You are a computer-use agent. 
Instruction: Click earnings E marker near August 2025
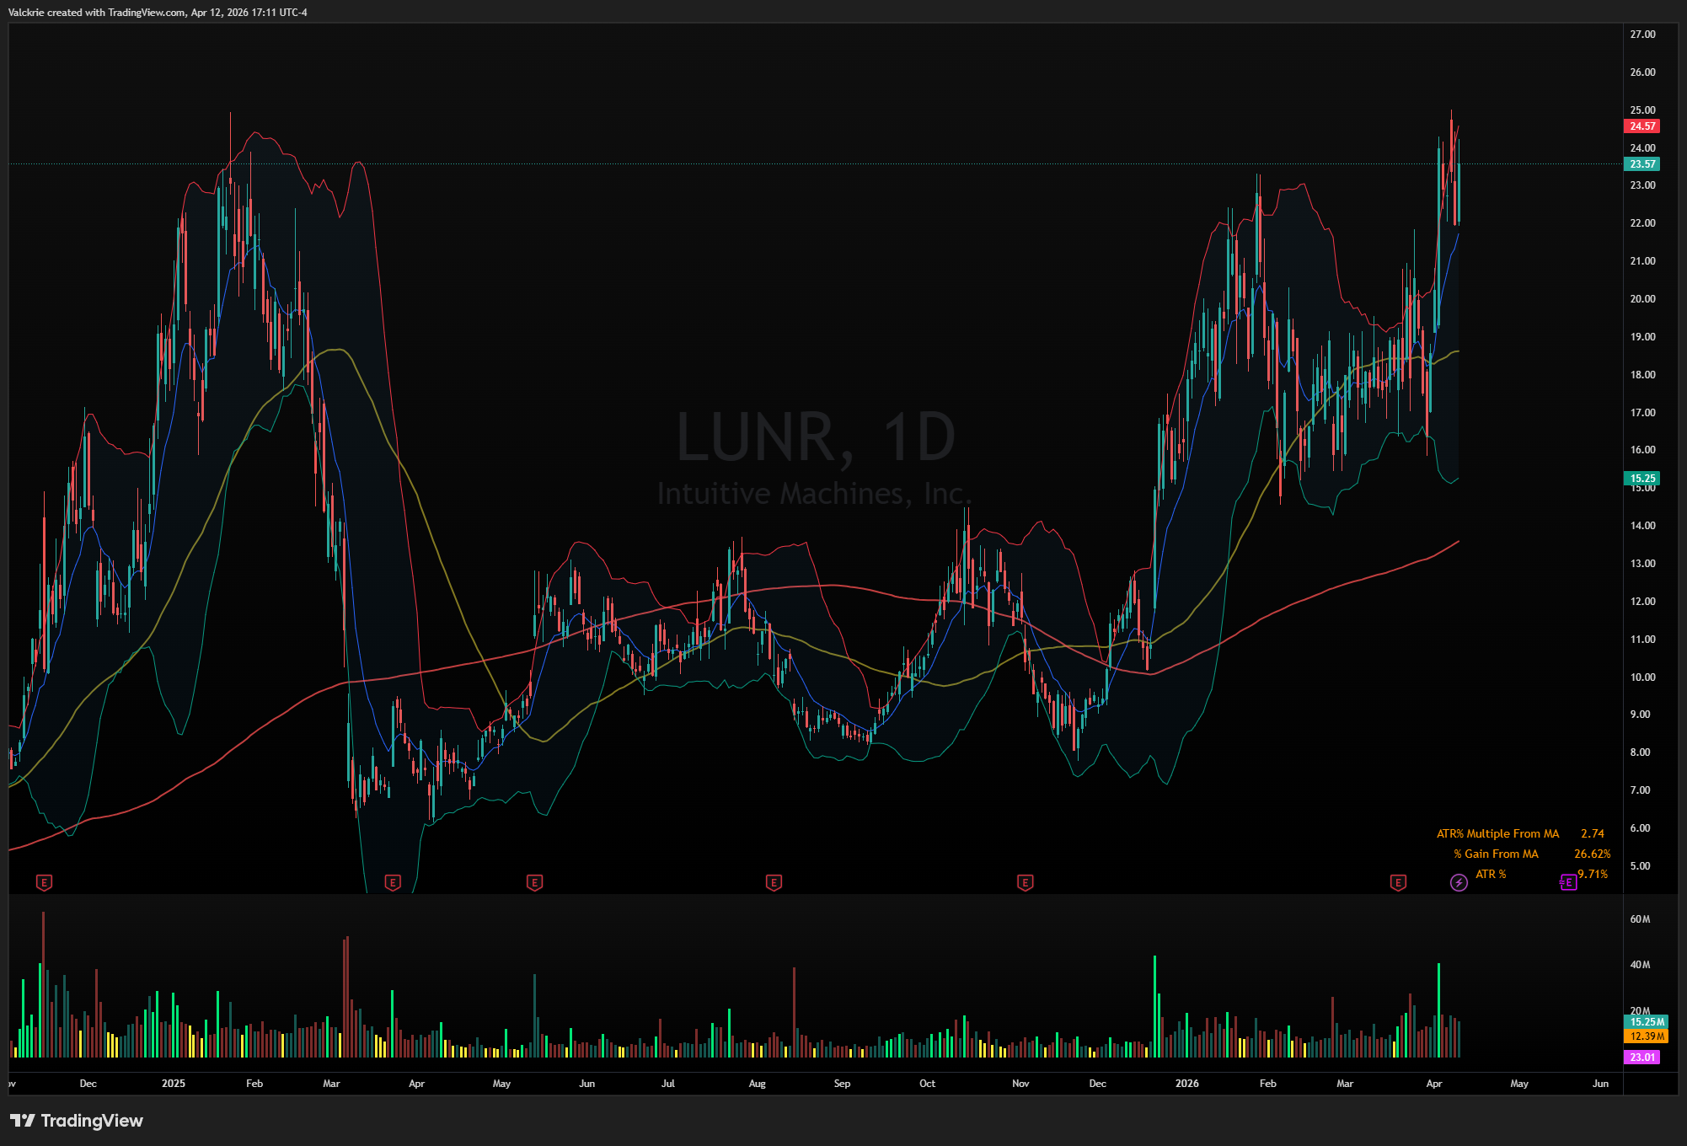coord(774,882)
